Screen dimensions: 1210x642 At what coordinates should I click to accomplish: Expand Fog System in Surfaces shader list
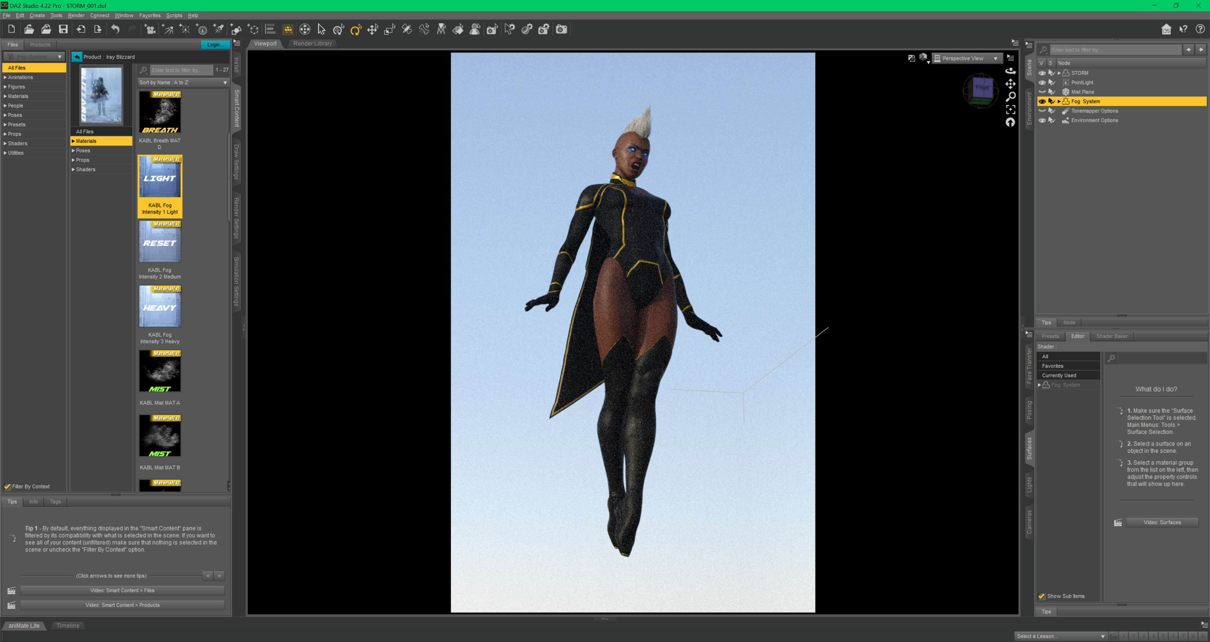[1039, 385]
